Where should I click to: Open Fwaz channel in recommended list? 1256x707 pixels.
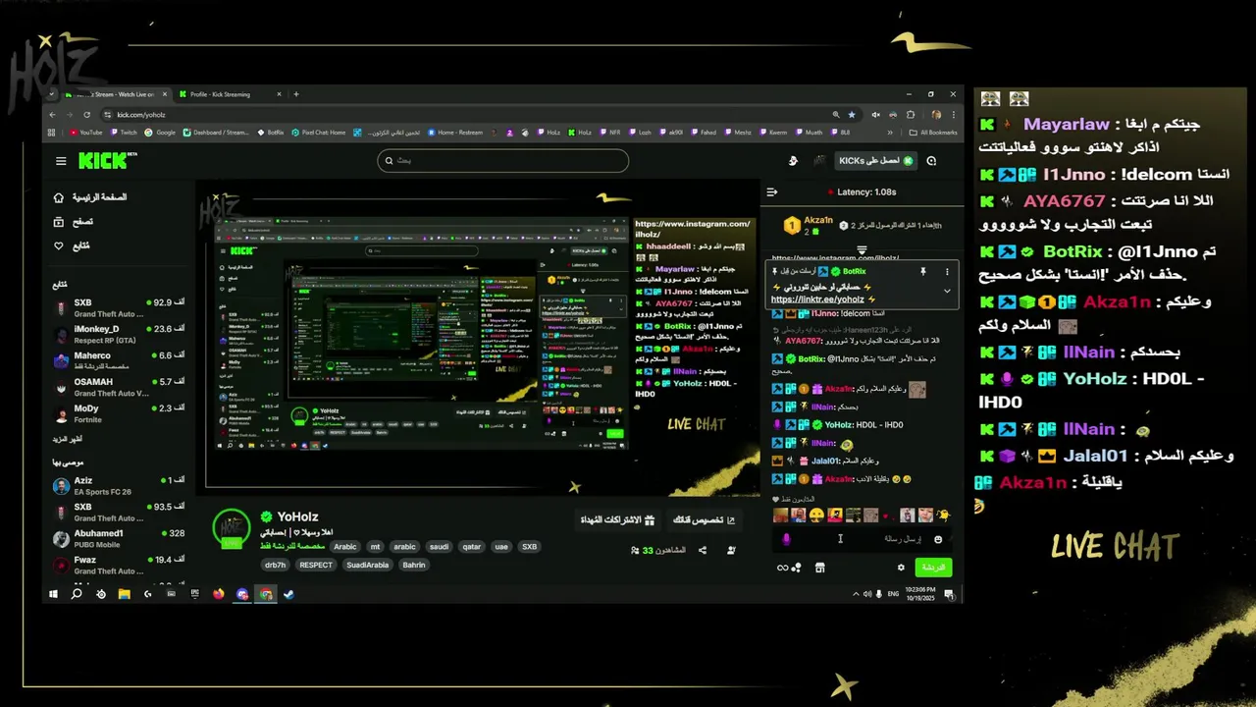pos(119,566)
